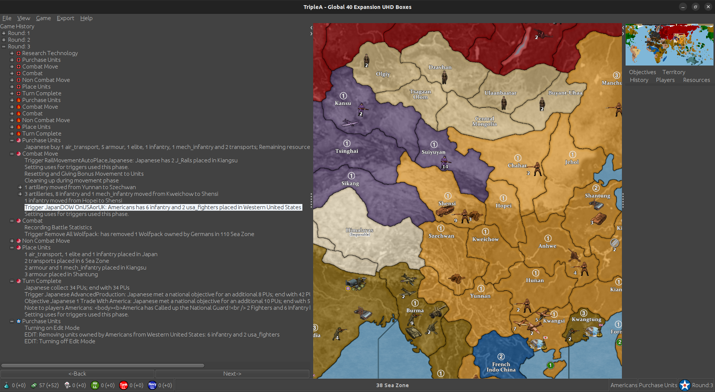This screenshot has height=392, width=715.
Task: Switch to the Players tab
Action: 665,80
